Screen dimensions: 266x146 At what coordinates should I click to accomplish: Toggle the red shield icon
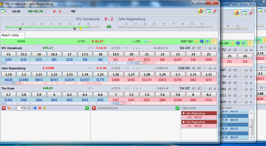pyautogui.click(x=40, y=108)
